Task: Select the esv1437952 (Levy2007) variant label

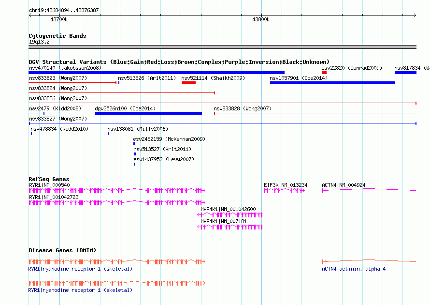Action: (x=164, y=159)
